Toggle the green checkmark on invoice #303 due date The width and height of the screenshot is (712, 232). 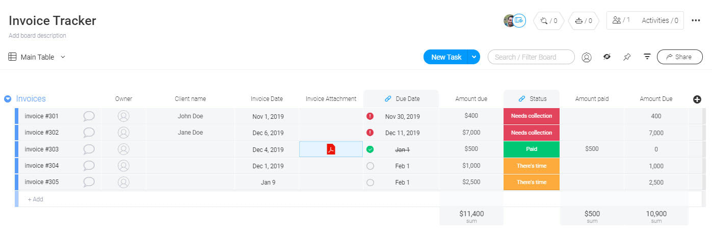370,149
